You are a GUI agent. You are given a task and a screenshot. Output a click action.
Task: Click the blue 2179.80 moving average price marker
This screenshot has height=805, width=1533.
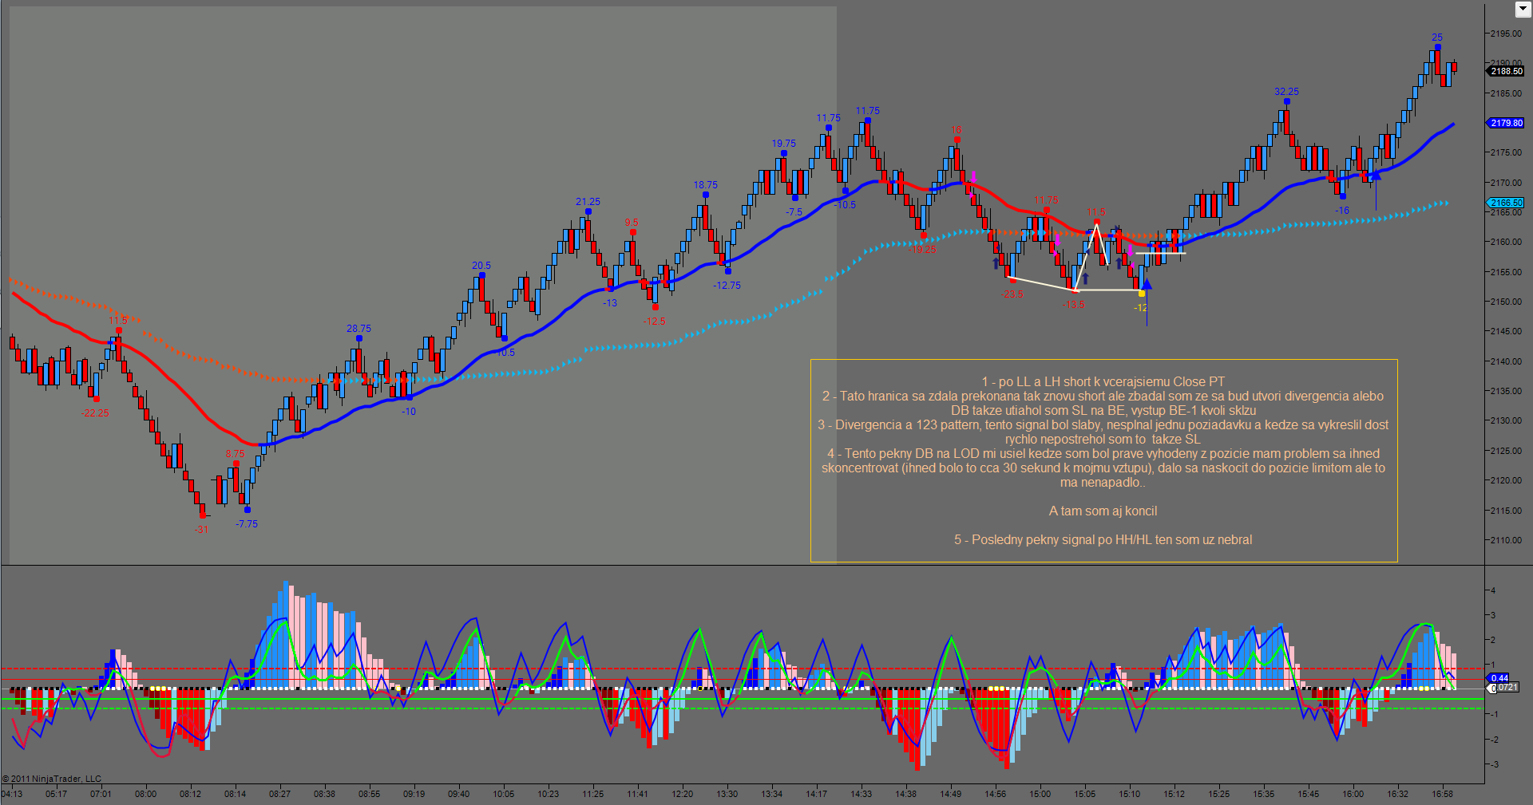1506,123
